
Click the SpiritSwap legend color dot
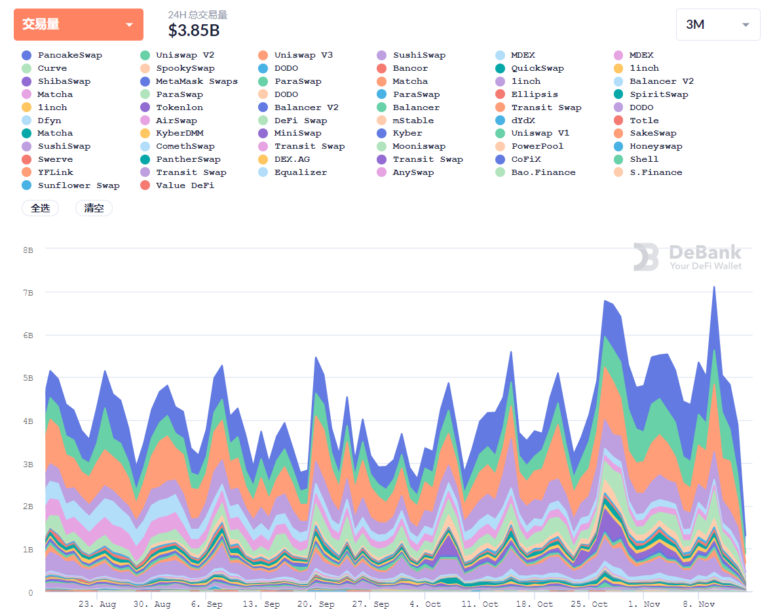618,94
